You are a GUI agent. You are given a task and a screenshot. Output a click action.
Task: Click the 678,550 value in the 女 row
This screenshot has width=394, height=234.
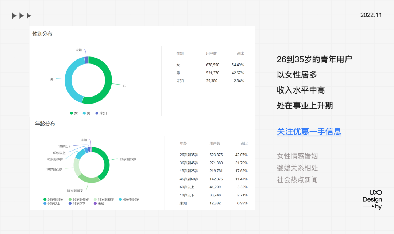(213, 65)
